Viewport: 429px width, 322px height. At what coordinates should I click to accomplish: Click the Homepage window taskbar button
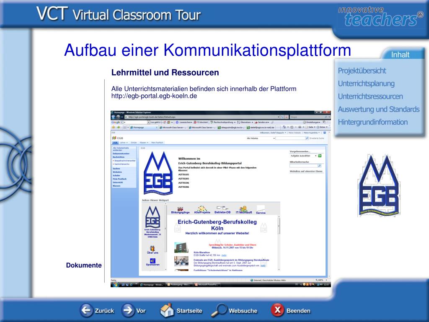click(151, 285)
